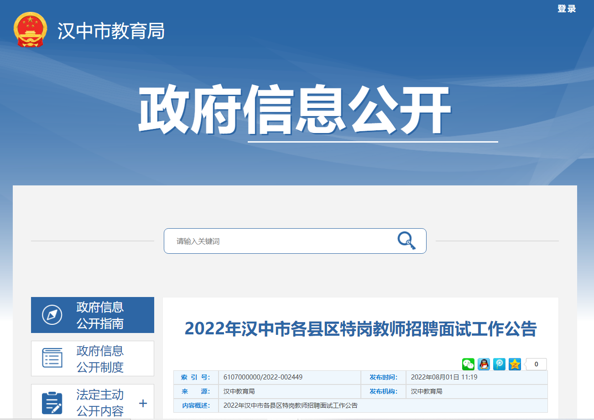
Task: Open the 汉中市教育局 site title
Action: click(x=111, y=31)
